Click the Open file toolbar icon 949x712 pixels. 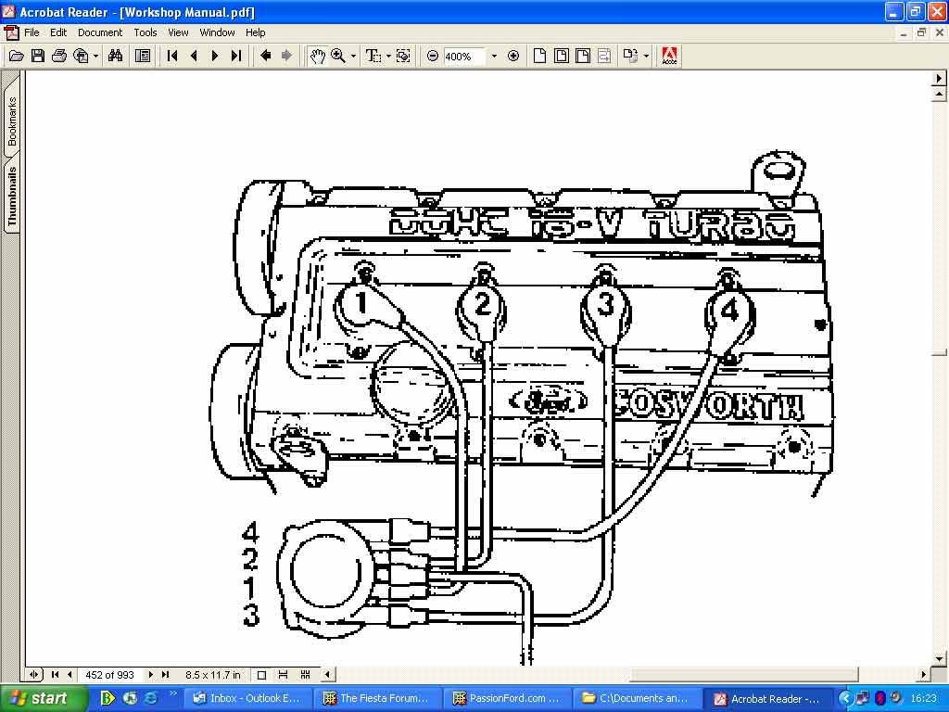[x=17, y=57]
